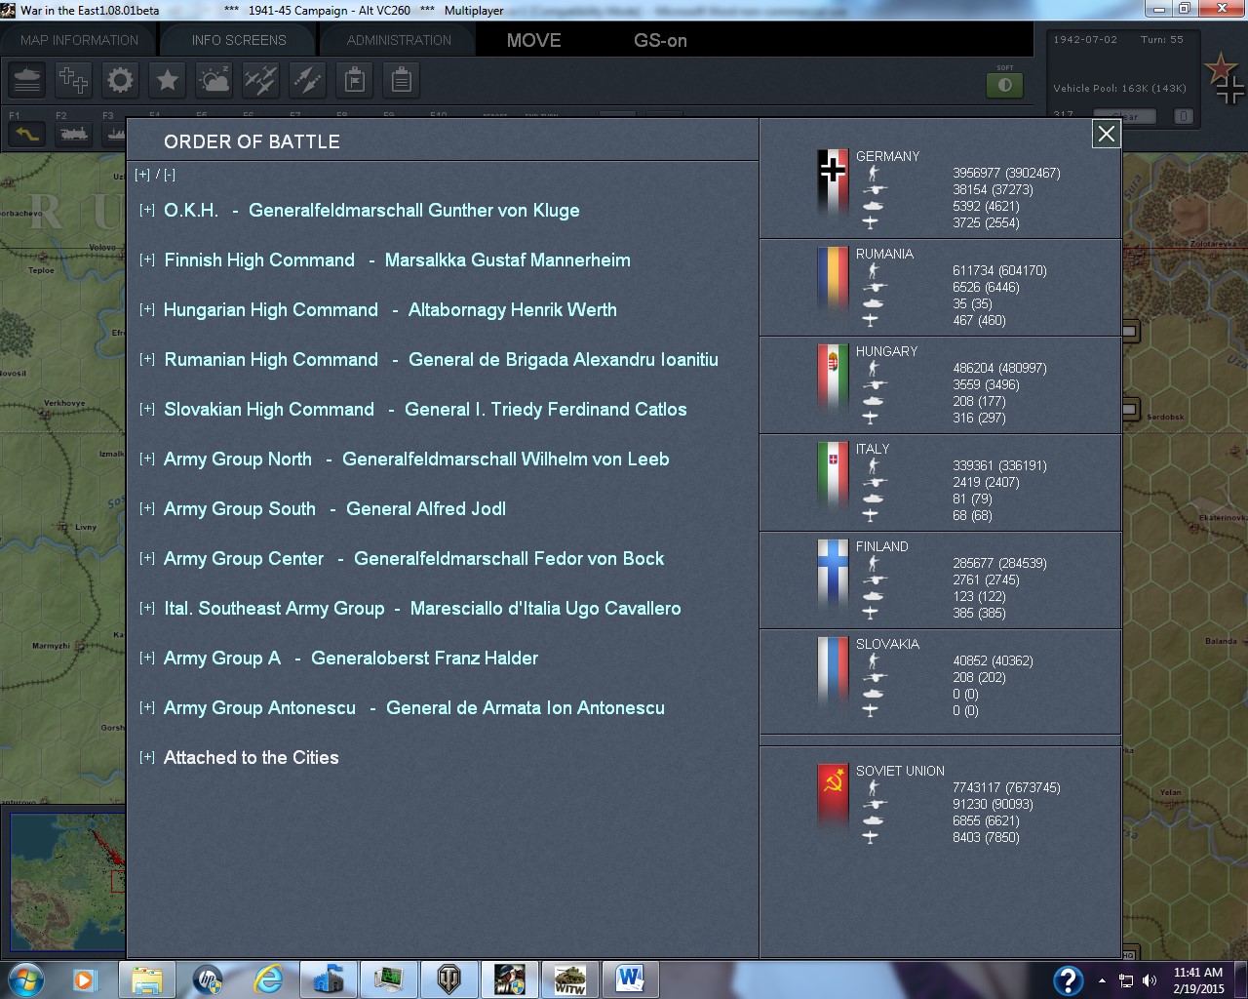Open the World of Tanks taskbar icon
The image size is (1248, 999).
[448, 979]
